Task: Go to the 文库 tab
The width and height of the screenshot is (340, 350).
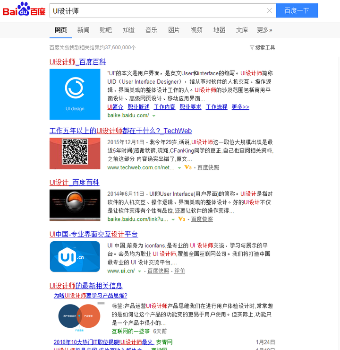Action: pyautogui.click(x=242, y=30)
